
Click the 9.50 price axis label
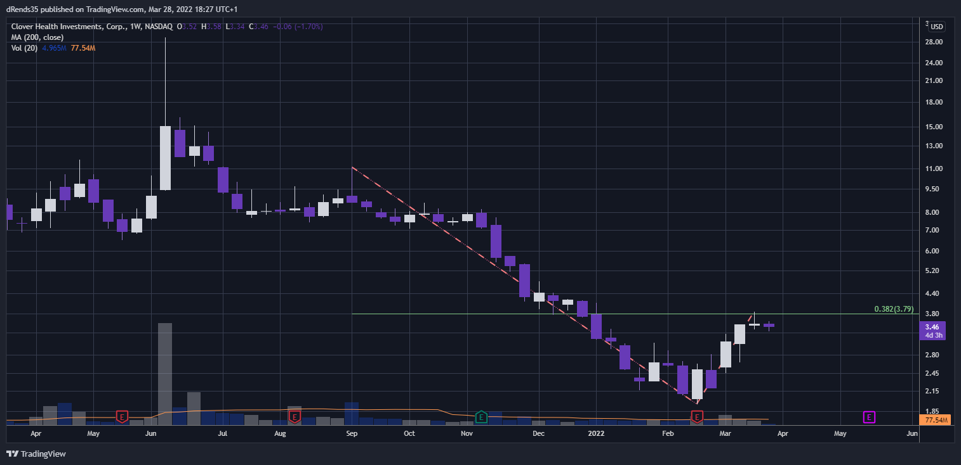point(933,189)
